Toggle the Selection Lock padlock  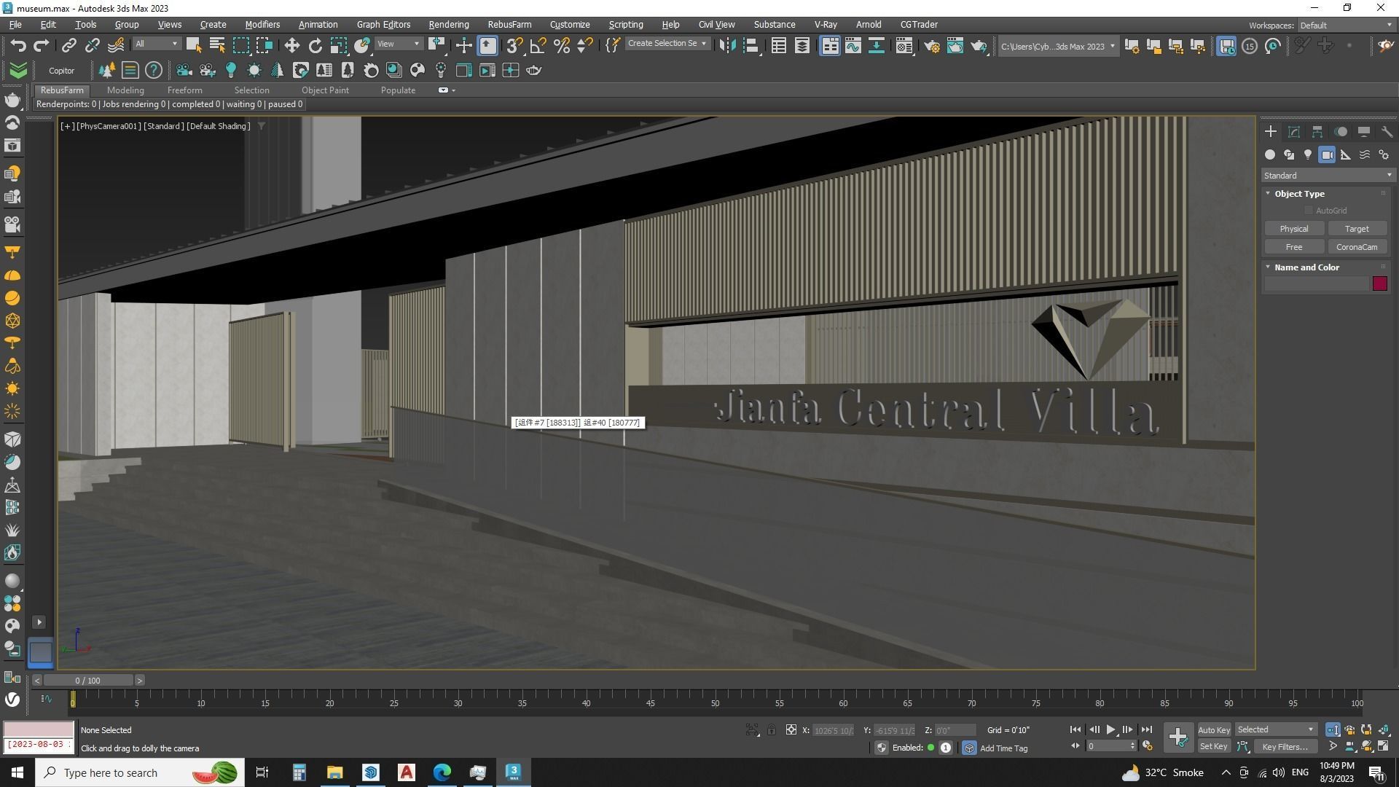(771, 730)
